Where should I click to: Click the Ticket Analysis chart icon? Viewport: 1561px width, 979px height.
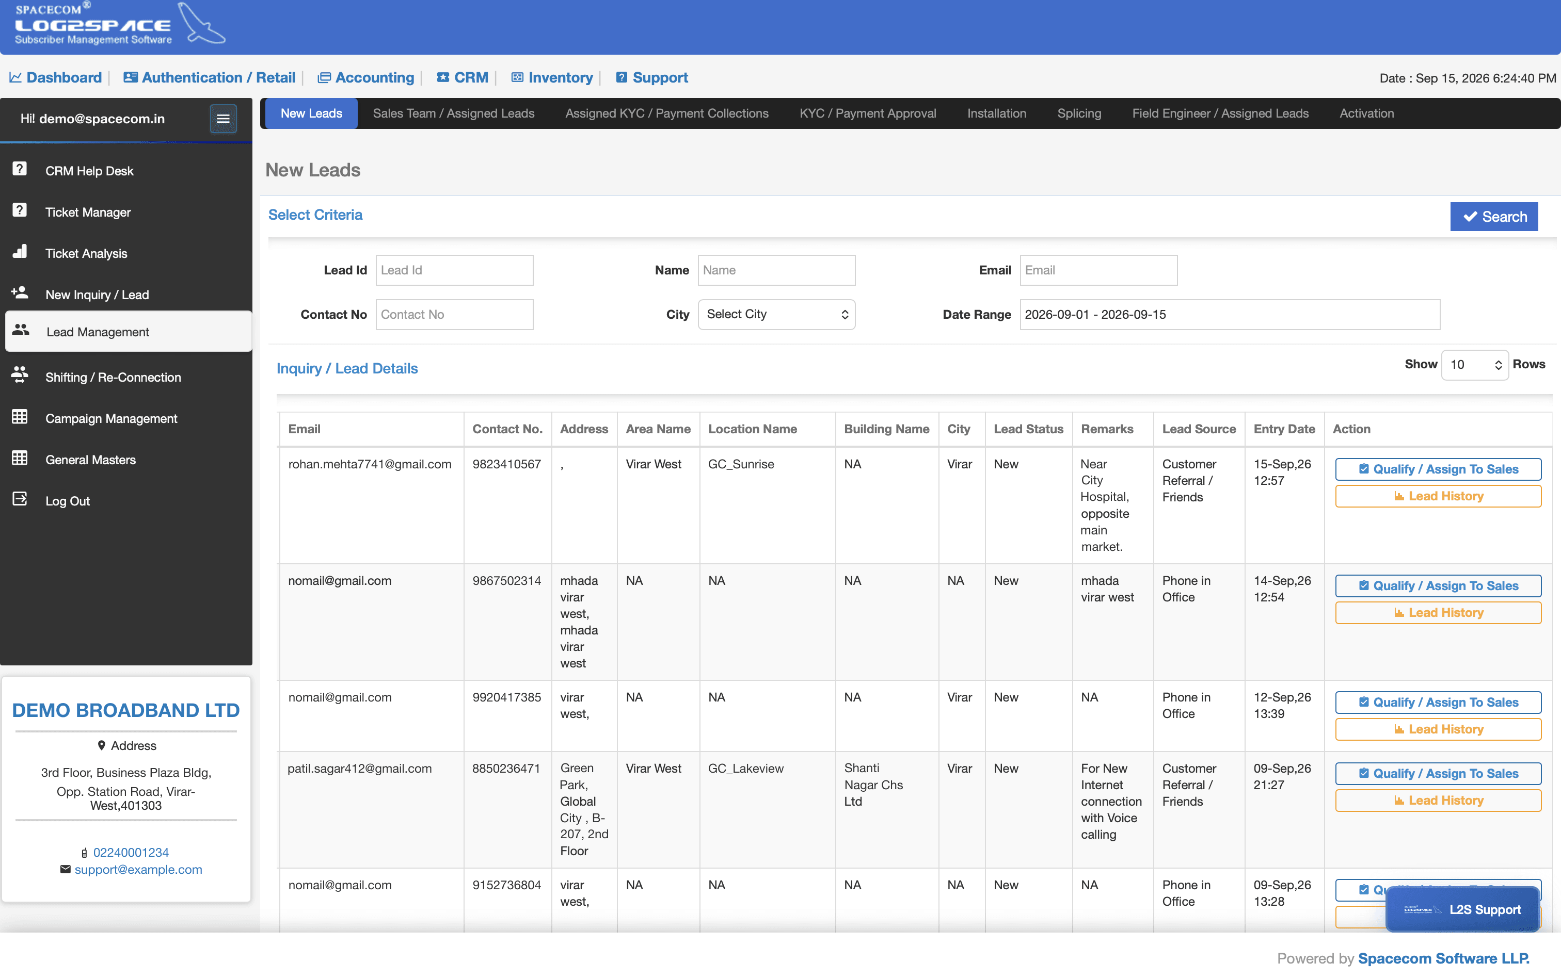(20, 252)
